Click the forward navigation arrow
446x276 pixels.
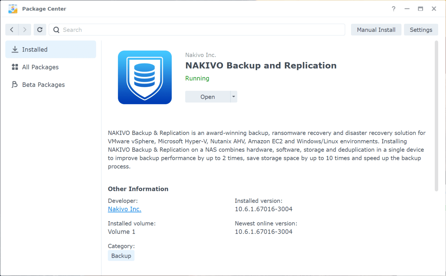(25, 30)
